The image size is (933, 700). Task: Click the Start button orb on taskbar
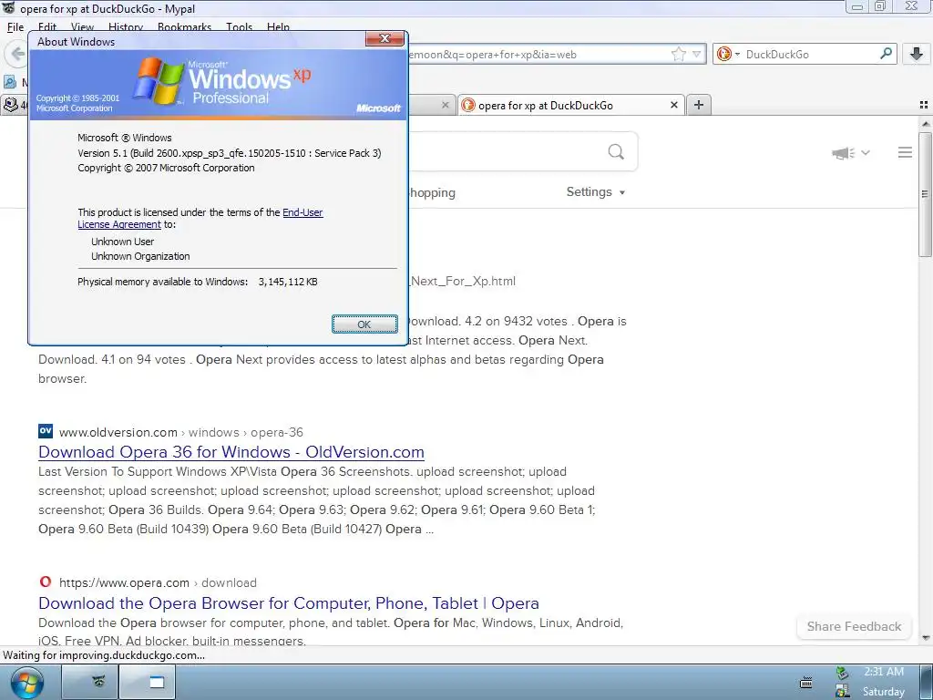27,683
